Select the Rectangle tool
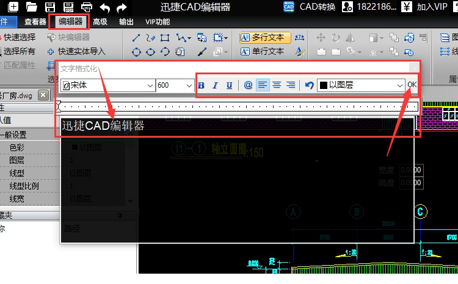Viewport: 458px width, 284px height. (x=165, y=38)
